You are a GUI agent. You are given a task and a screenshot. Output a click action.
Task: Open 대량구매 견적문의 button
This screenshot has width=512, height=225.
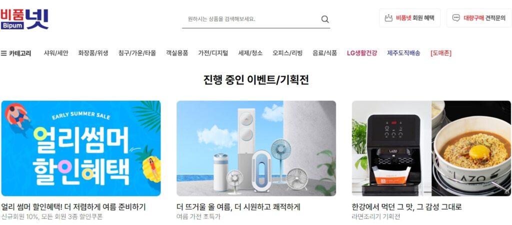479,18
